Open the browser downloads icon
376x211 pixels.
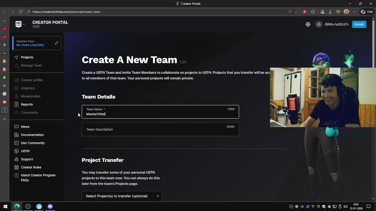click(x=330, y=12)
